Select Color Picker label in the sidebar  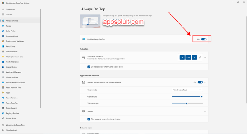coord(11,31)
